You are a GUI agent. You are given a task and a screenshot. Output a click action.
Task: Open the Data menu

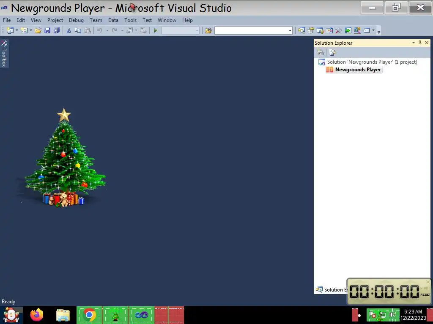click(113, 20)
